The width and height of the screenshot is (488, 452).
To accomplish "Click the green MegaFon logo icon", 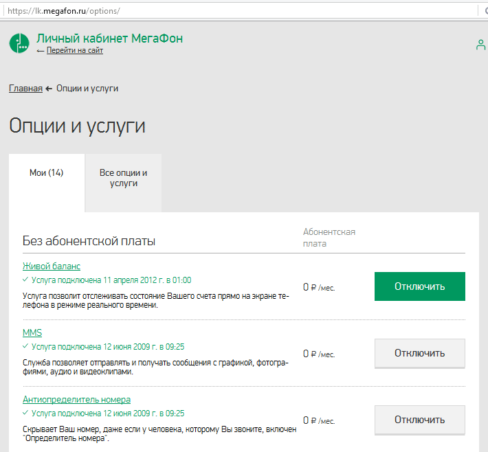I will [x=19, y=43].
